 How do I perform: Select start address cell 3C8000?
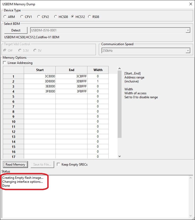tap(40, 76)
